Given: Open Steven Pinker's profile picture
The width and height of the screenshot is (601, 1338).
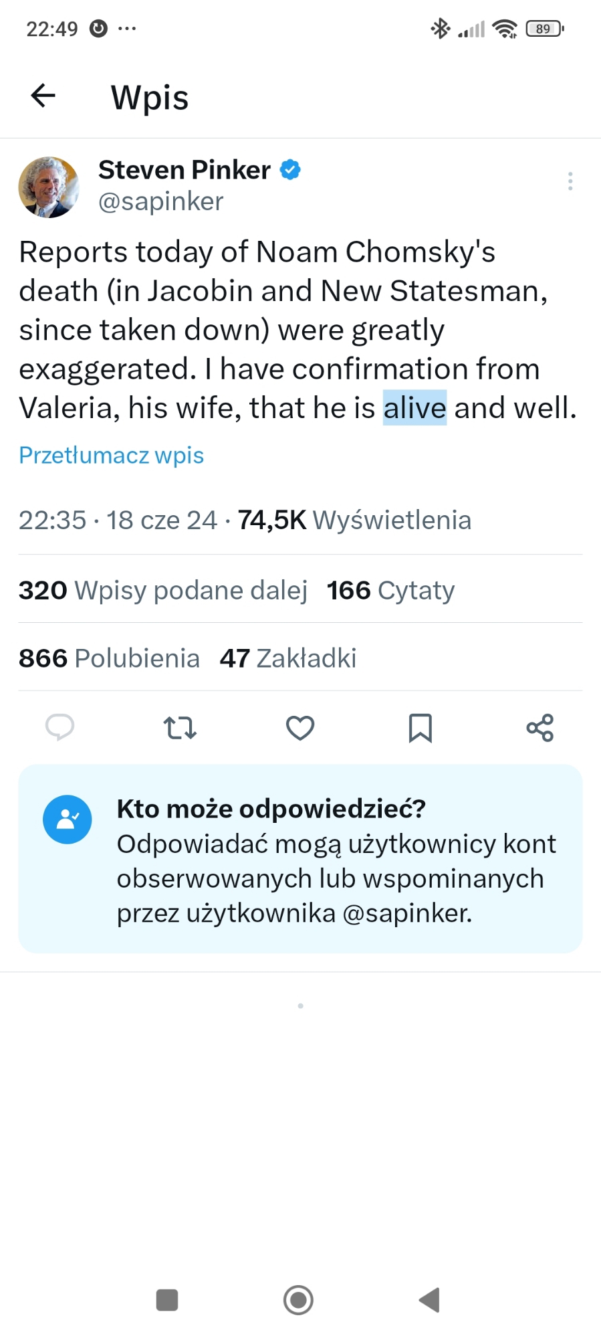Looking at the screenshot, I should (x=49, y=187).
